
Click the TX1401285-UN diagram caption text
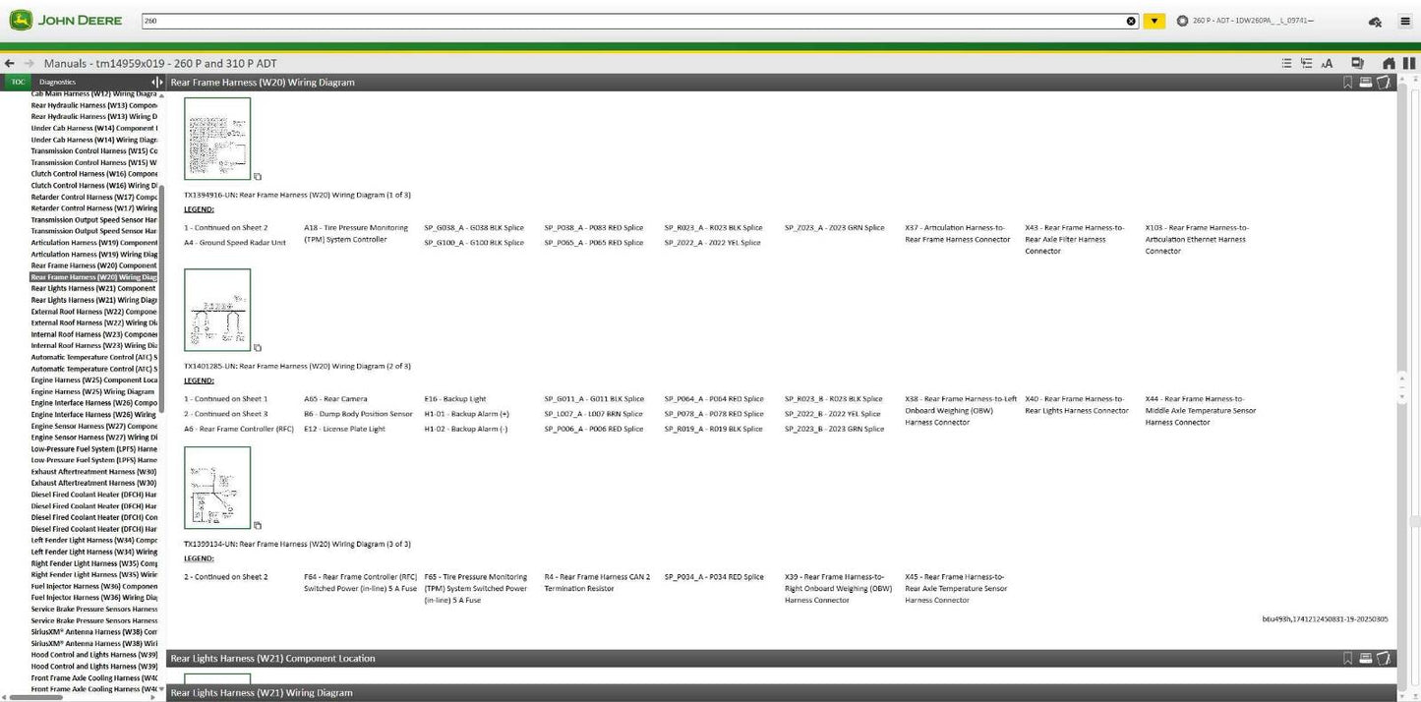[297, 366]
